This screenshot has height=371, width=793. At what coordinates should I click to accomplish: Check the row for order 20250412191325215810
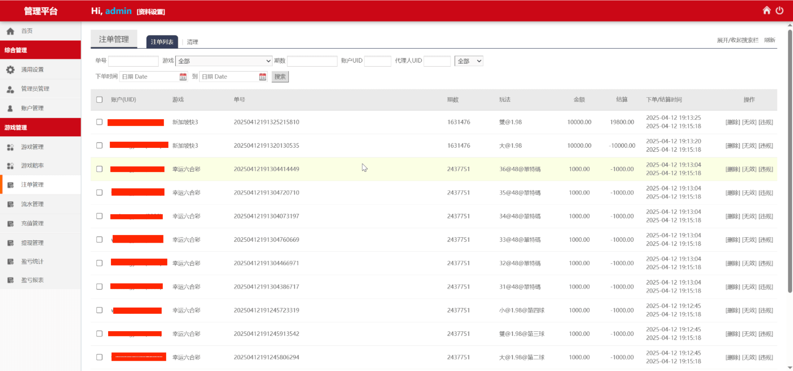[99, 122]
